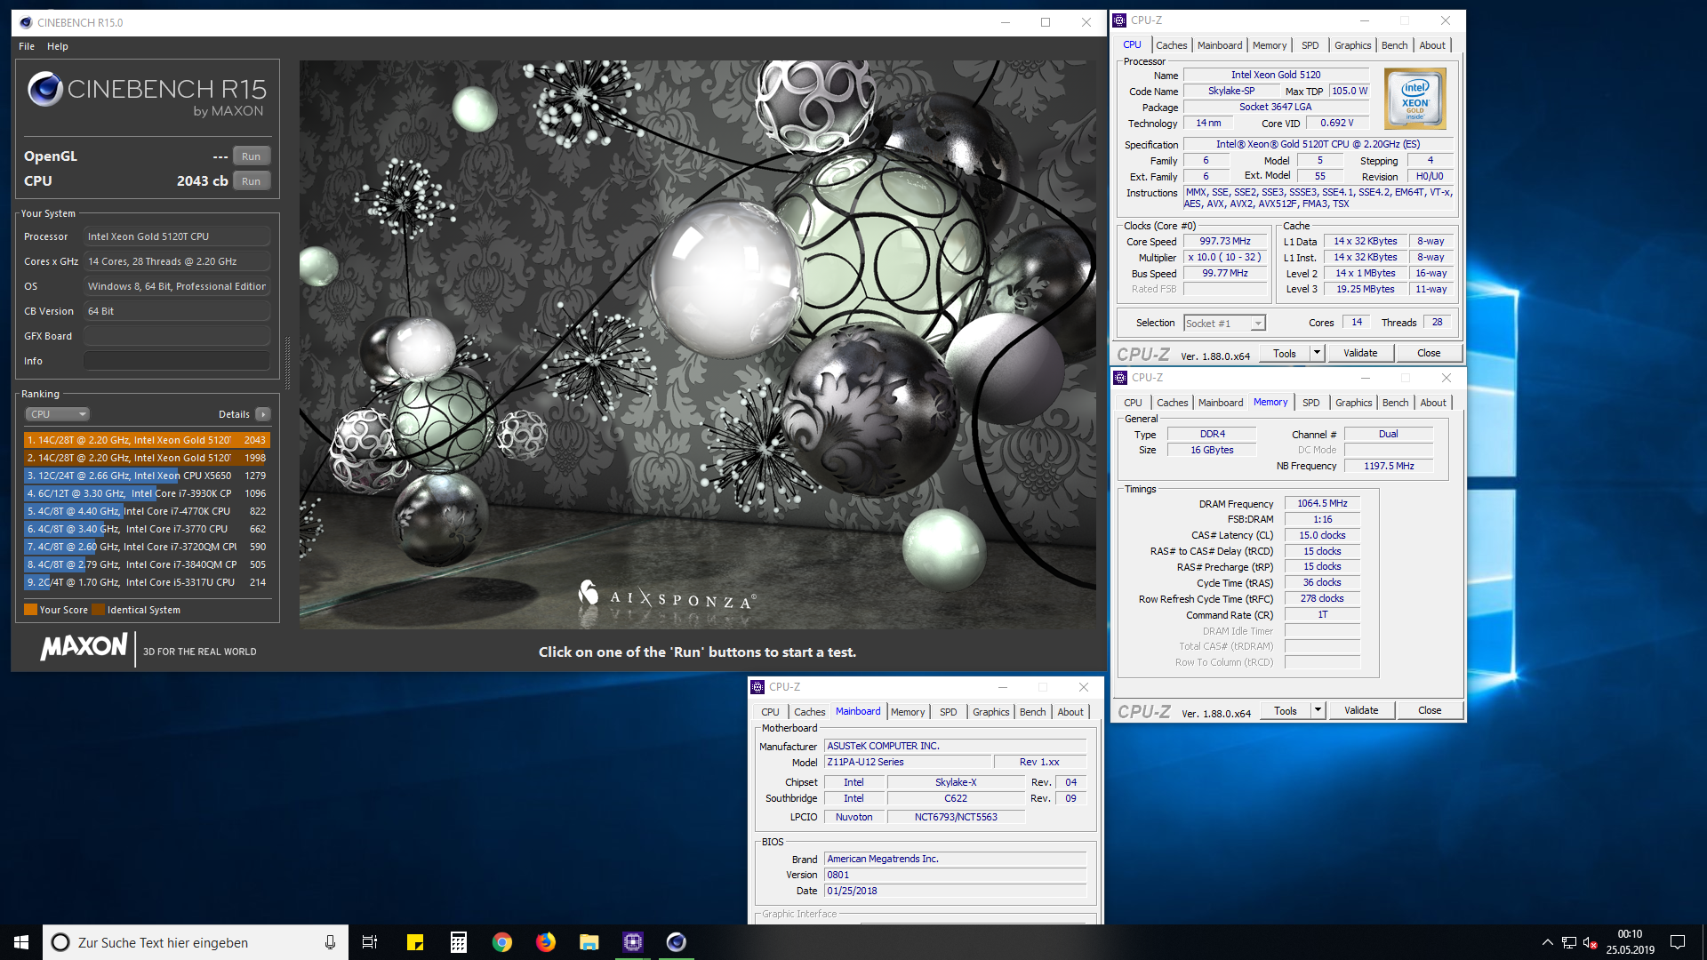Open File Explorer from the taskbar
The width and height of the screenshot is (1707, 960).
pos(589,942)
